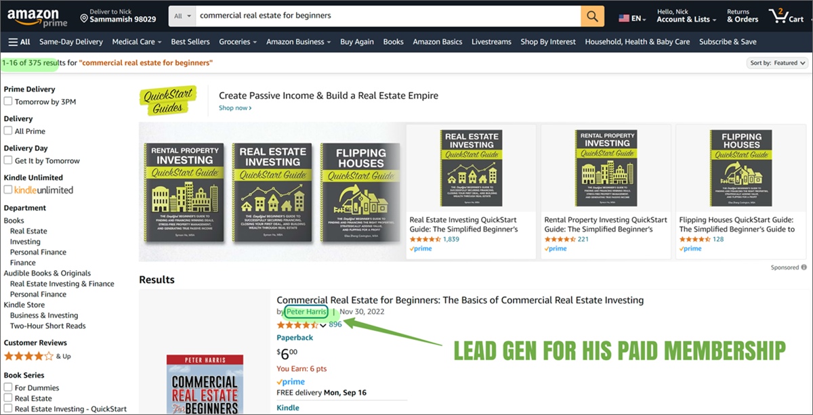Click into the search text field
Viewport: 813px width, 415px height.
pyautogui.click(x=388, y=15)
